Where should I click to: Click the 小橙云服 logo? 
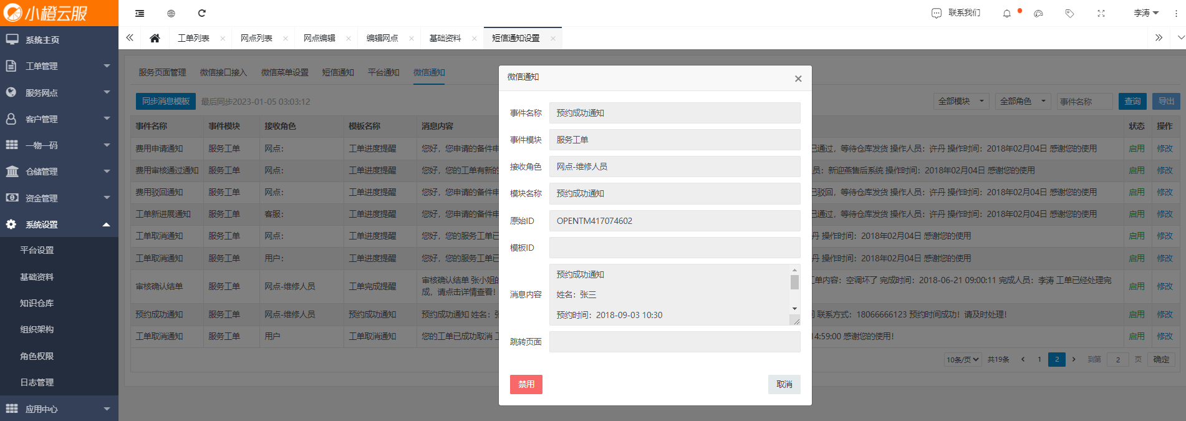(x=46, y=13)
